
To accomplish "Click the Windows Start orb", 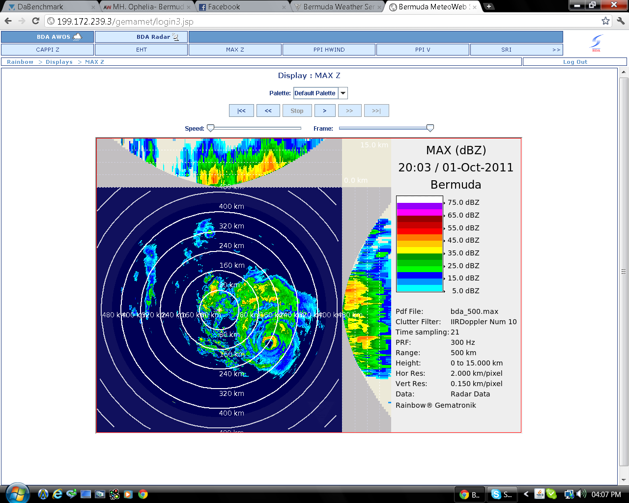I will pyautogui.click(x=18, y=494).
